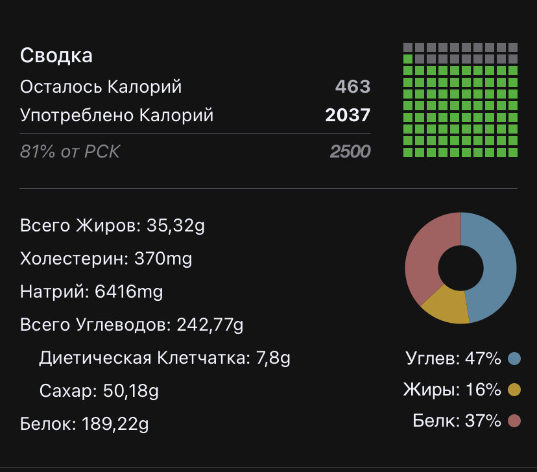
Task: Click the yellow Жиры legend dot
Action: coord(515,390)
